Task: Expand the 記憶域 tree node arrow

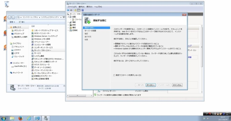Action: (x=68, y=31)
